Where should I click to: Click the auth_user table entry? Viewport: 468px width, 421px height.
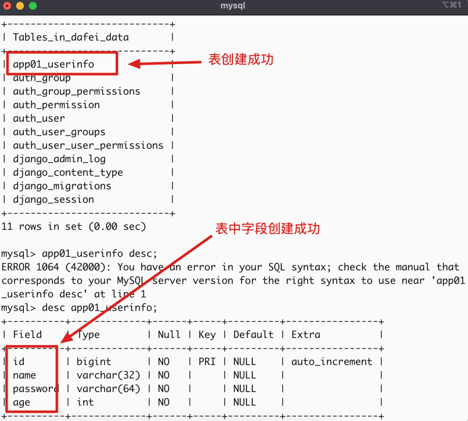click(39, 118)
